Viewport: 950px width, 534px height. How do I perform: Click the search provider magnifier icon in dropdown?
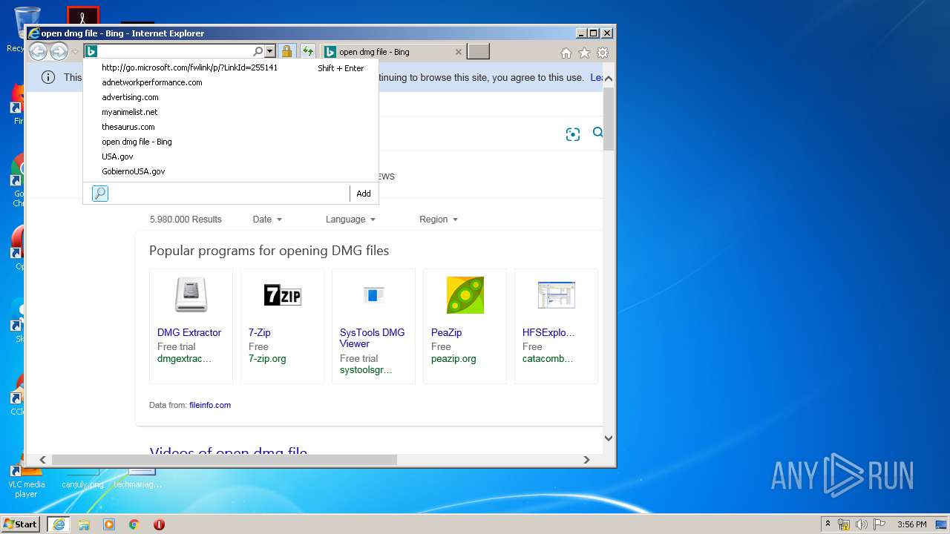click(100, 194)
